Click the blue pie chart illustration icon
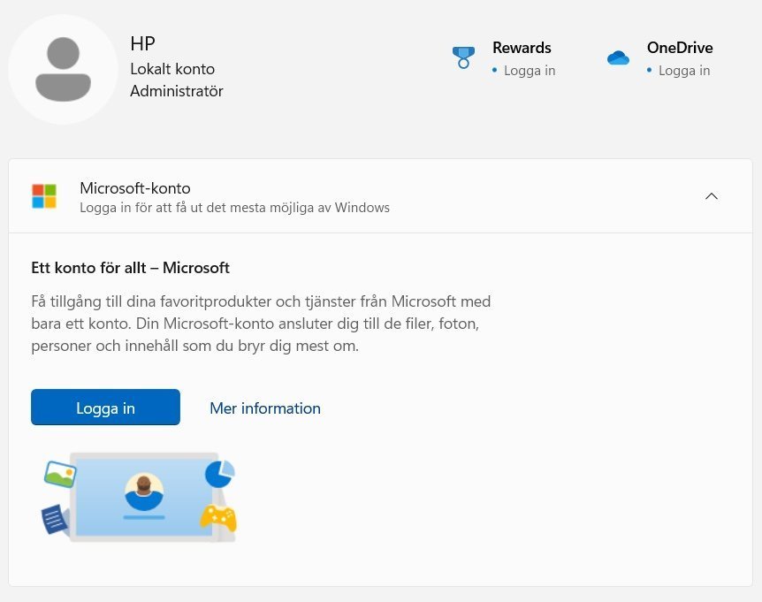Screen dimensions: 762x602 pos(219,474)
